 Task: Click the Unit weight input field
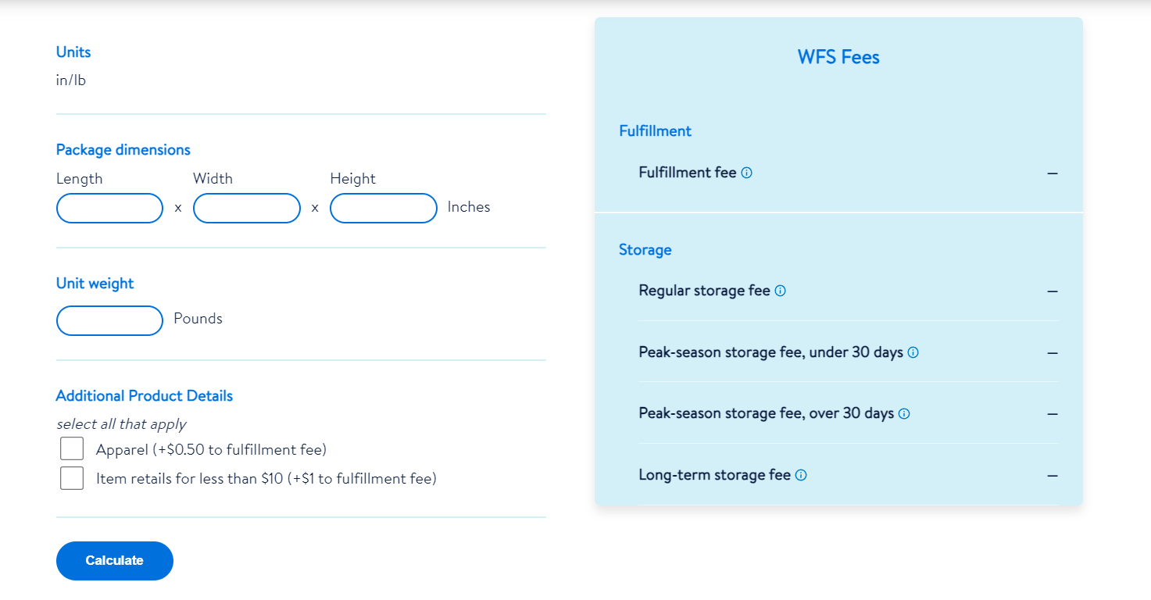click(x=109, y=320)
